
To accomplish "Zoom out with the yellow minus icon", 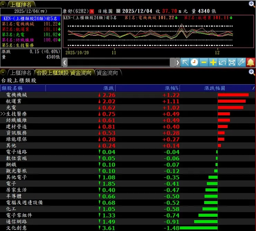I will point(204,62).
